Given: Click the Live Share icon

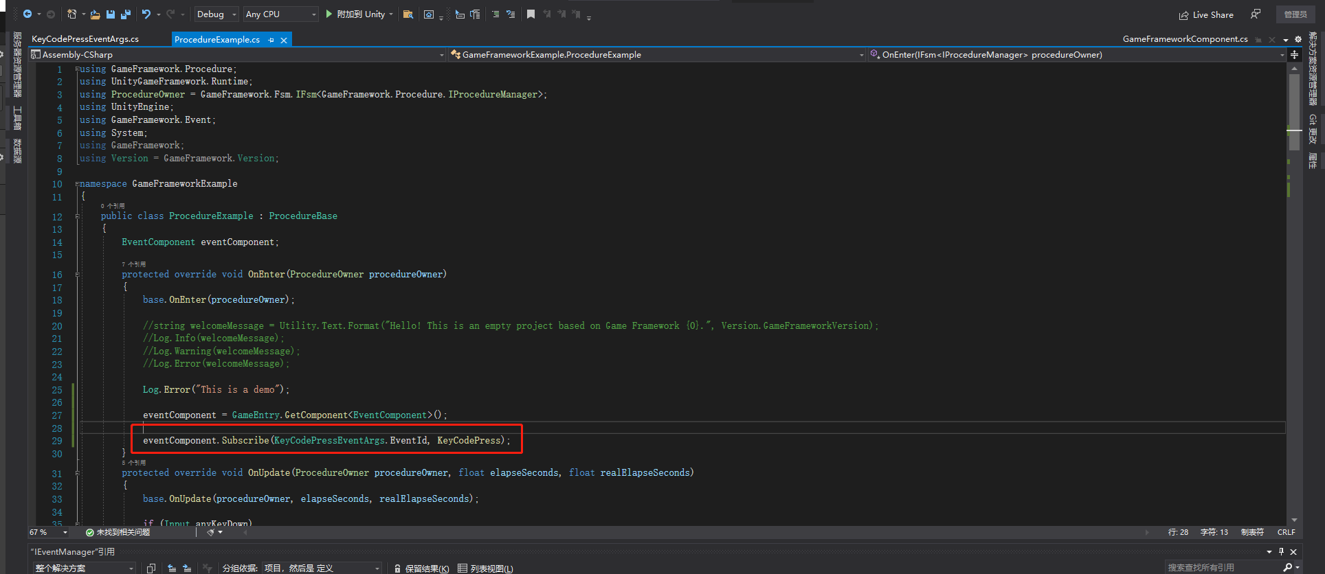Looking at the screenshot, I should 1184,15.
